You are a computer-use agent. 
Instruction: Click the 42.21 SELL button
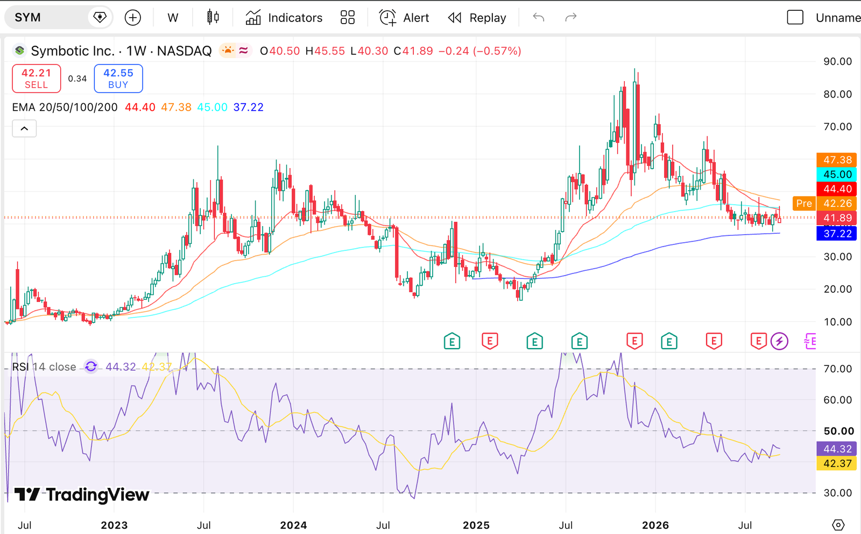[37, 78]
